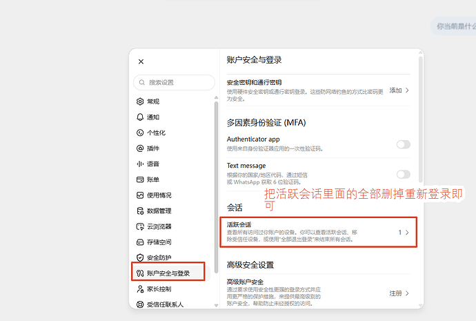Viewport: 476px width, 321px height.
Task: Click the 常规 gear icon
Action: coord(140,101)
